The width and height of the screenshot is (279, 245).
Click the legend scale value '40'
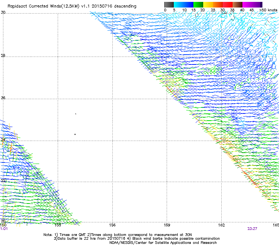point(242,10)
